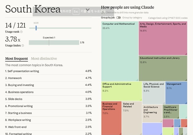Click the Group by category label

[132, 18]
